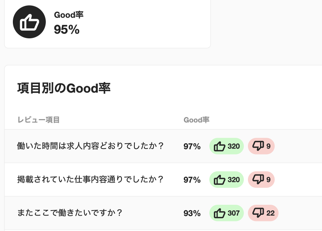Click the 項目別のGood率 heading
This screenshot has width=322, height=231.
tap(64, 88)
